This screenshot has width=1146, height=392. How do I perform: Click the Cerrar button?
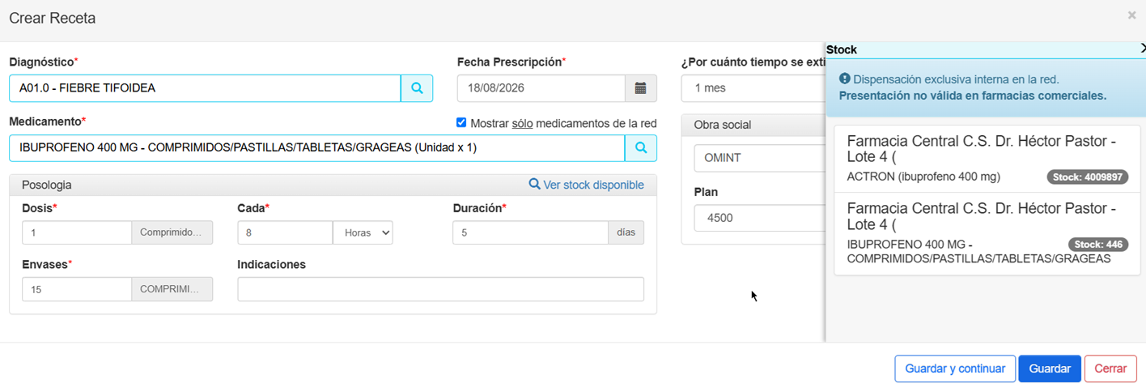coord(1110,369)
